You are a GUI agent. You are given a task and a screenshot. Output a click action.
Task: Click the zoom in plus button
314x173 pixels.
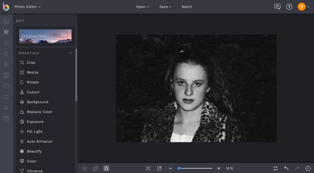(x=219, y=168)
